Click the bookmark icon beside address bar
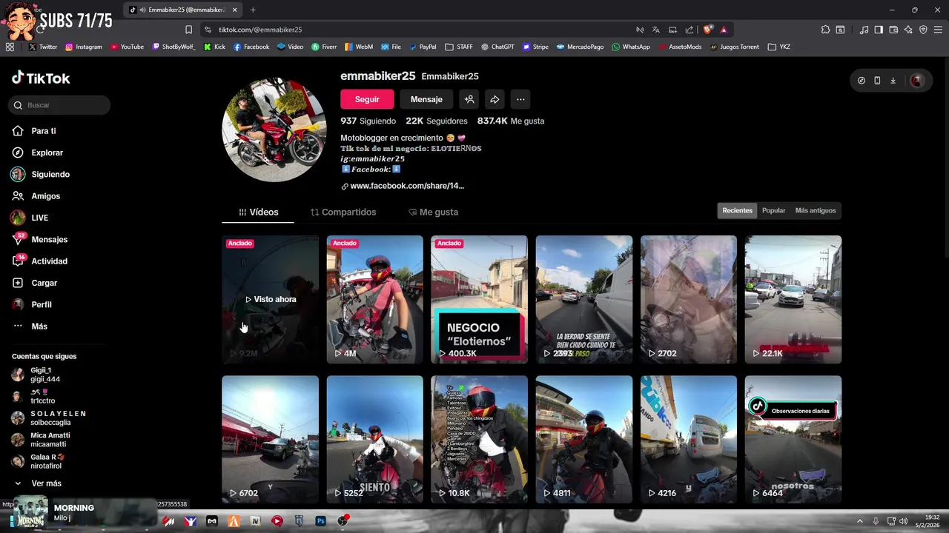This screenshot has width=949, height=533. tap(188, 30)
